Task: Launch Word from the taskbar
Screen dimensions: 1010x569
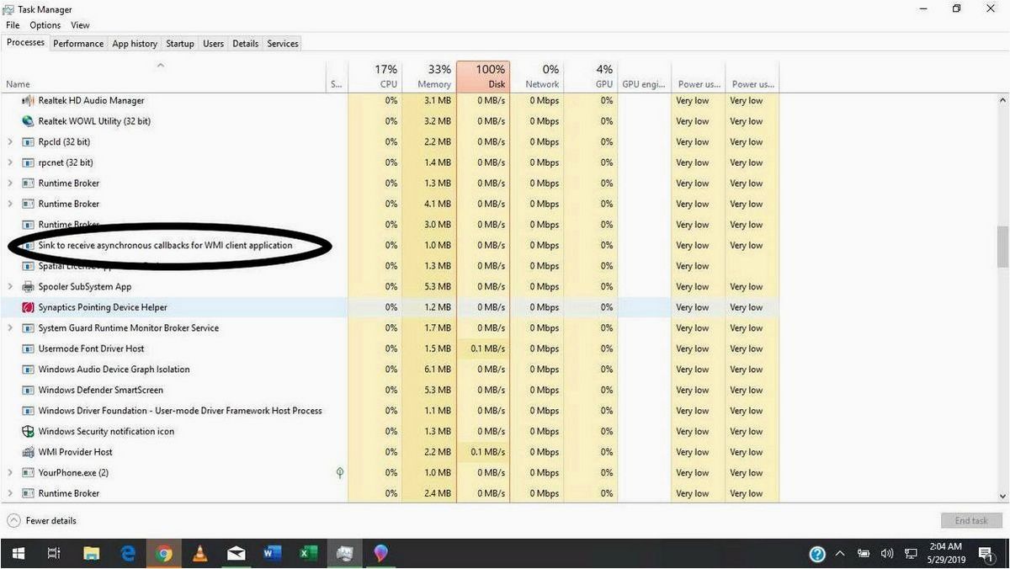Action: click(x=273, y=553)
